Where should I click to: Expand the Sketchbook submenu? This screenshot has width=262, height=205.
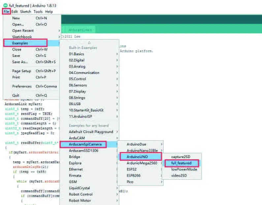(31, 37)
